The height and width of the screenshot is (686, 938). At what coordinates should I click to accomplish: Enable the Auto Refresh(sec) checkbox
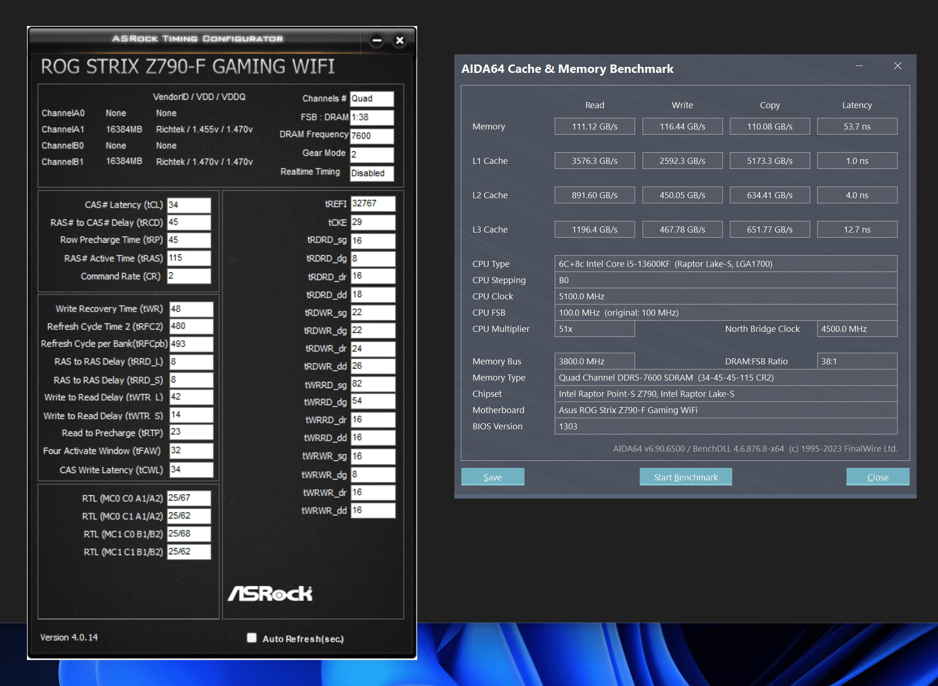(252, 638)
